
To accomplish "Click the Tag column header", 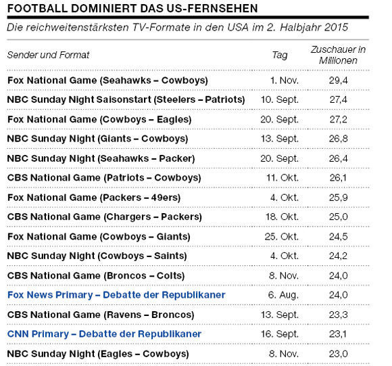I will coord(280,55).
